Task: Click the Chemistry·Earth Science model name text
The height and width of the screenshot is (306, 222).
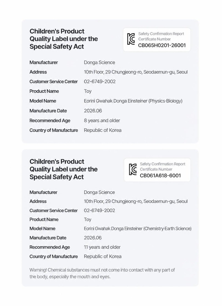Action: pos(138,229)
